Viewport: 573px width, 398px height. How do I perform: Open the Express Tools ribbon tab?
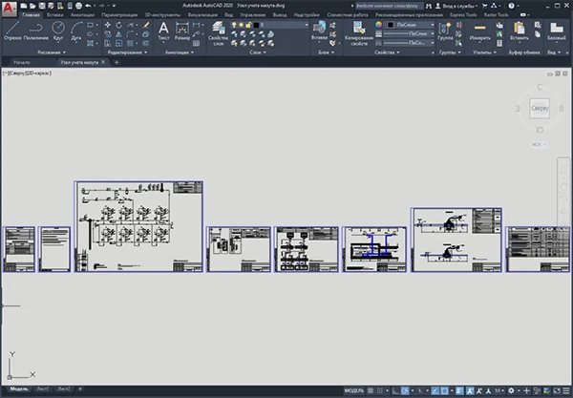pyautogui.click(x=463, y=15)
